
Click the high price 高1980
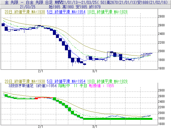(68, 7)
